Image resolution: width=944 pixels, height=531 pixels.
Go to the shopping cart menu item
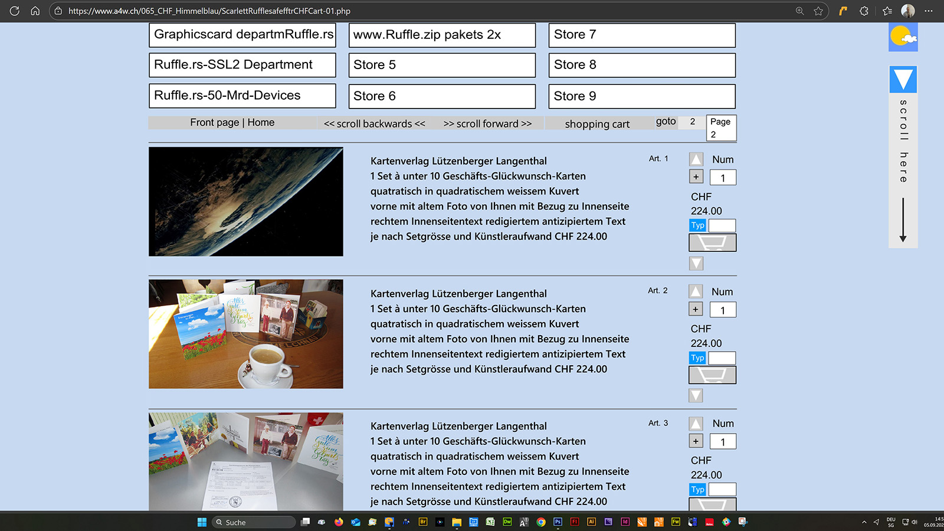[596, 124]
